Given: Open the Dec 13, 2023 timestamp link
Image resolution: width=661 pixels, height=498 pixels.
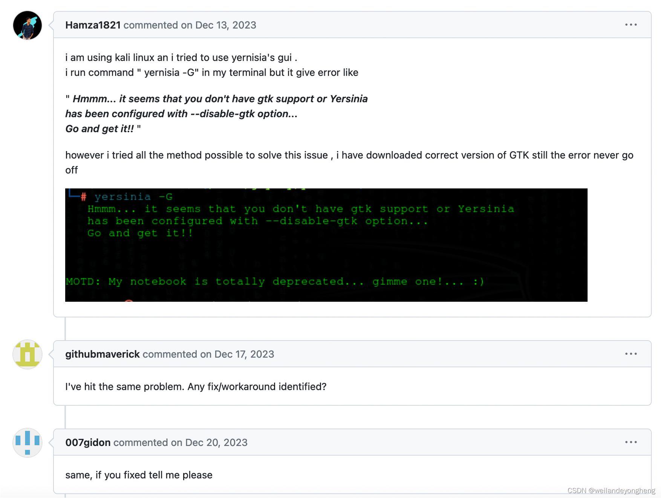Looking at the screenshot, I should pyautogui.click(x=225, y=25).
